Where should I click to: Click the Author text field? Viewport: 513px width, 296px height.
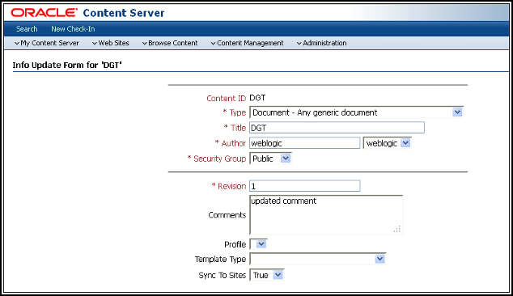(x=305, y=143)
